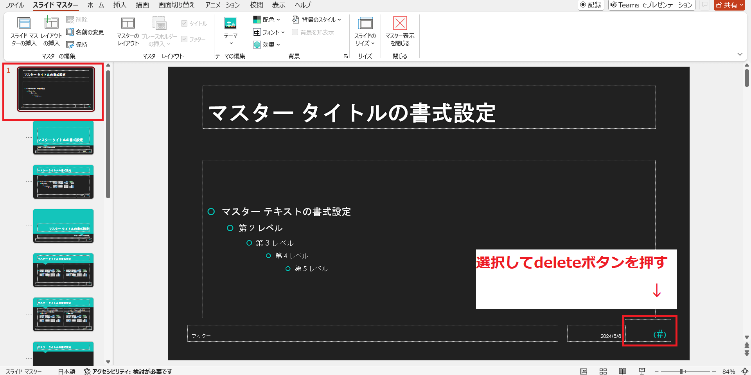Select the slide master thumbnail 1

(56, 89)
